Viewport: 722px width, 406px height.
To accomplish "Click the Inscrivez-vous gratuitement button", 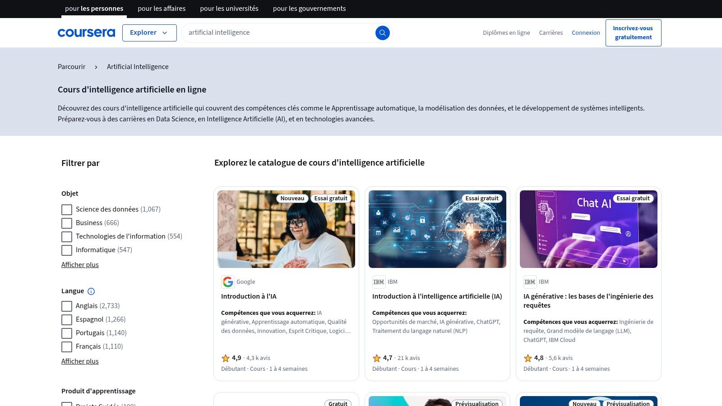I will (x=633, y=32).
